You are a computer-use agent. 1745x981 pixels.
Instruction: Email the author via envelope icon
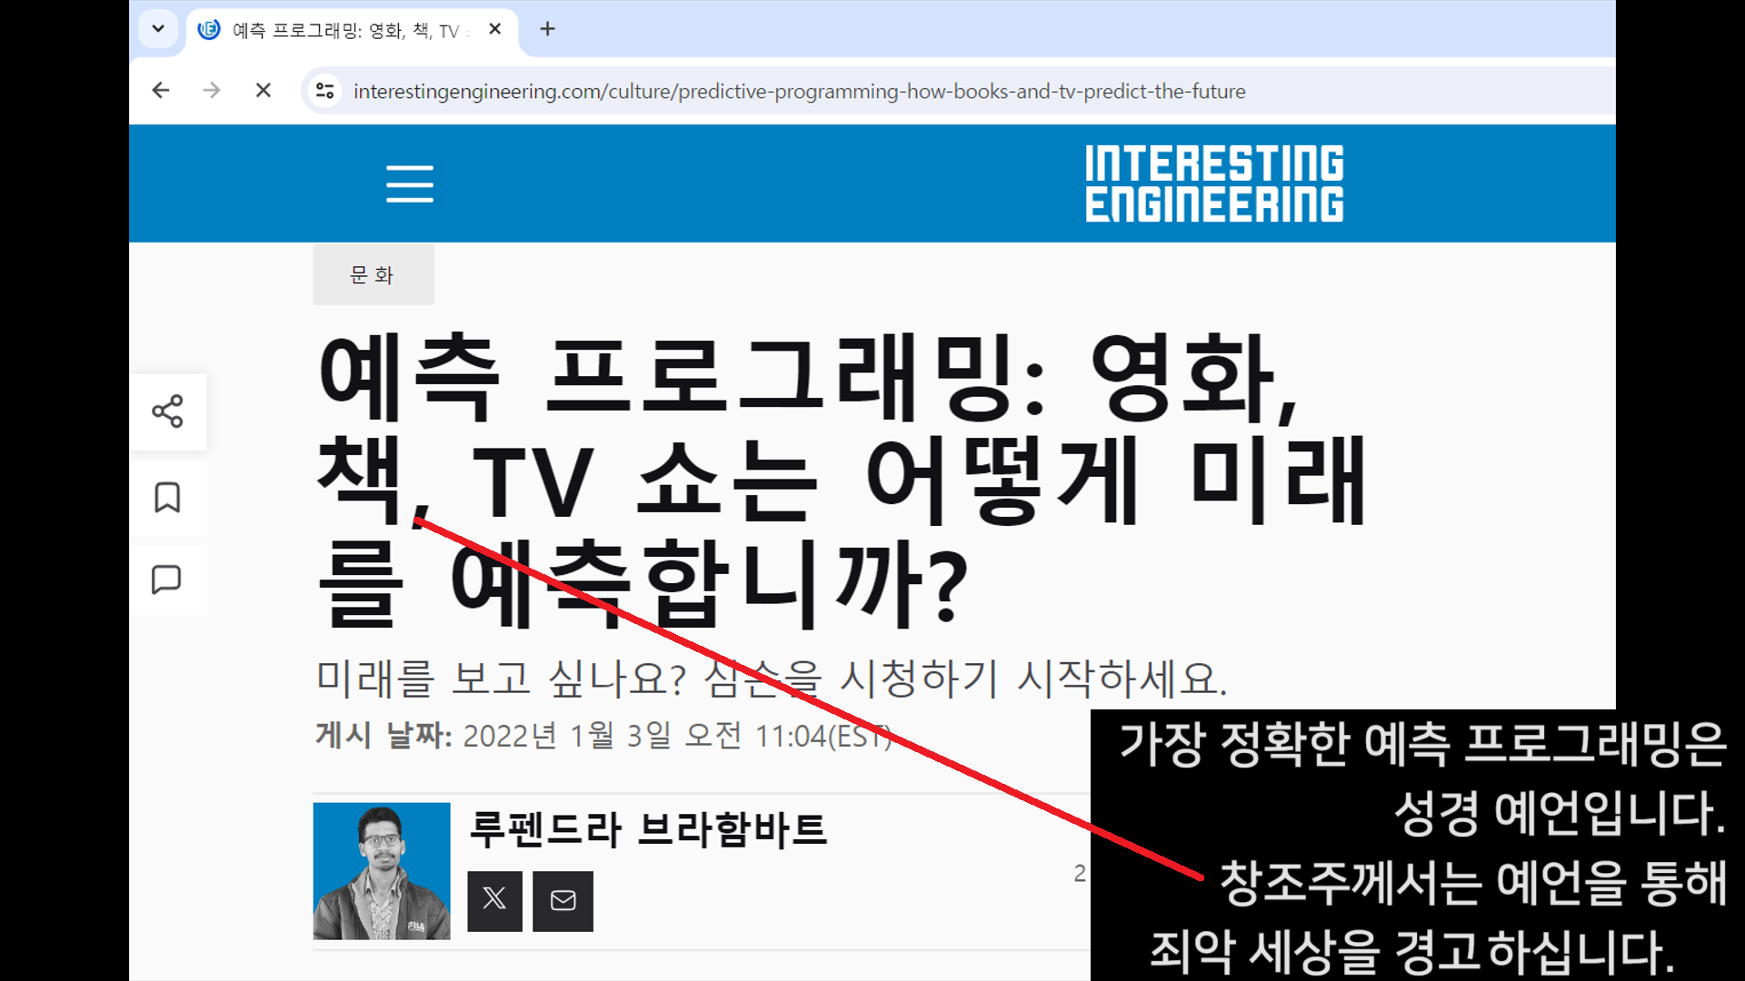click(563, 900)
